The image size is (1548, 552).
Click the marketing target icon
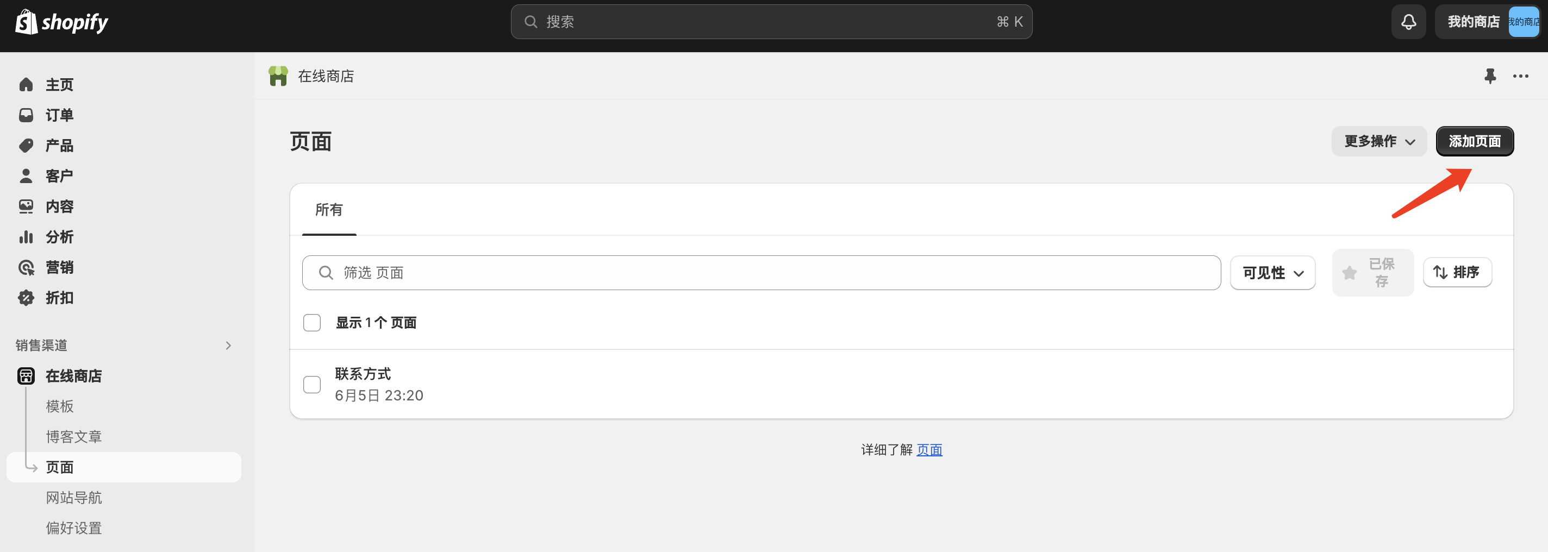[26, 267]
